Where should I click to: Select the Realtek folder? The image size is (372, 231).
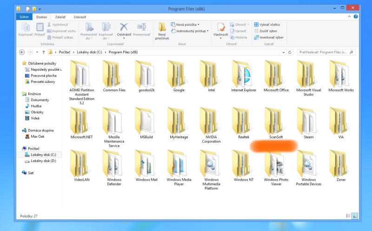click(x=244, y=123)
